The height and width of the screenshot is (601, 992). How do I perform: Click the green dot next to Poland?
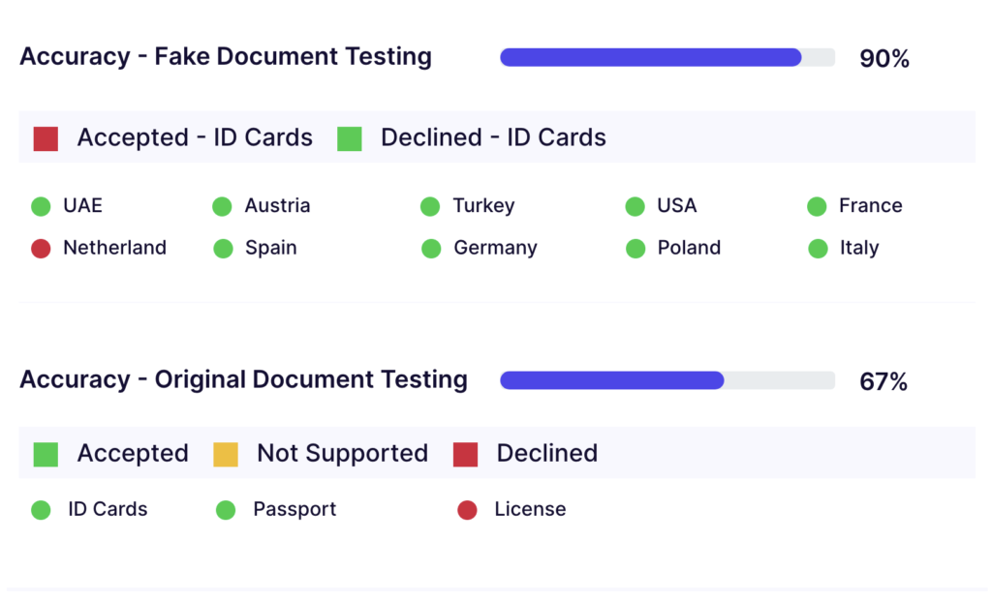pos(635,248)
